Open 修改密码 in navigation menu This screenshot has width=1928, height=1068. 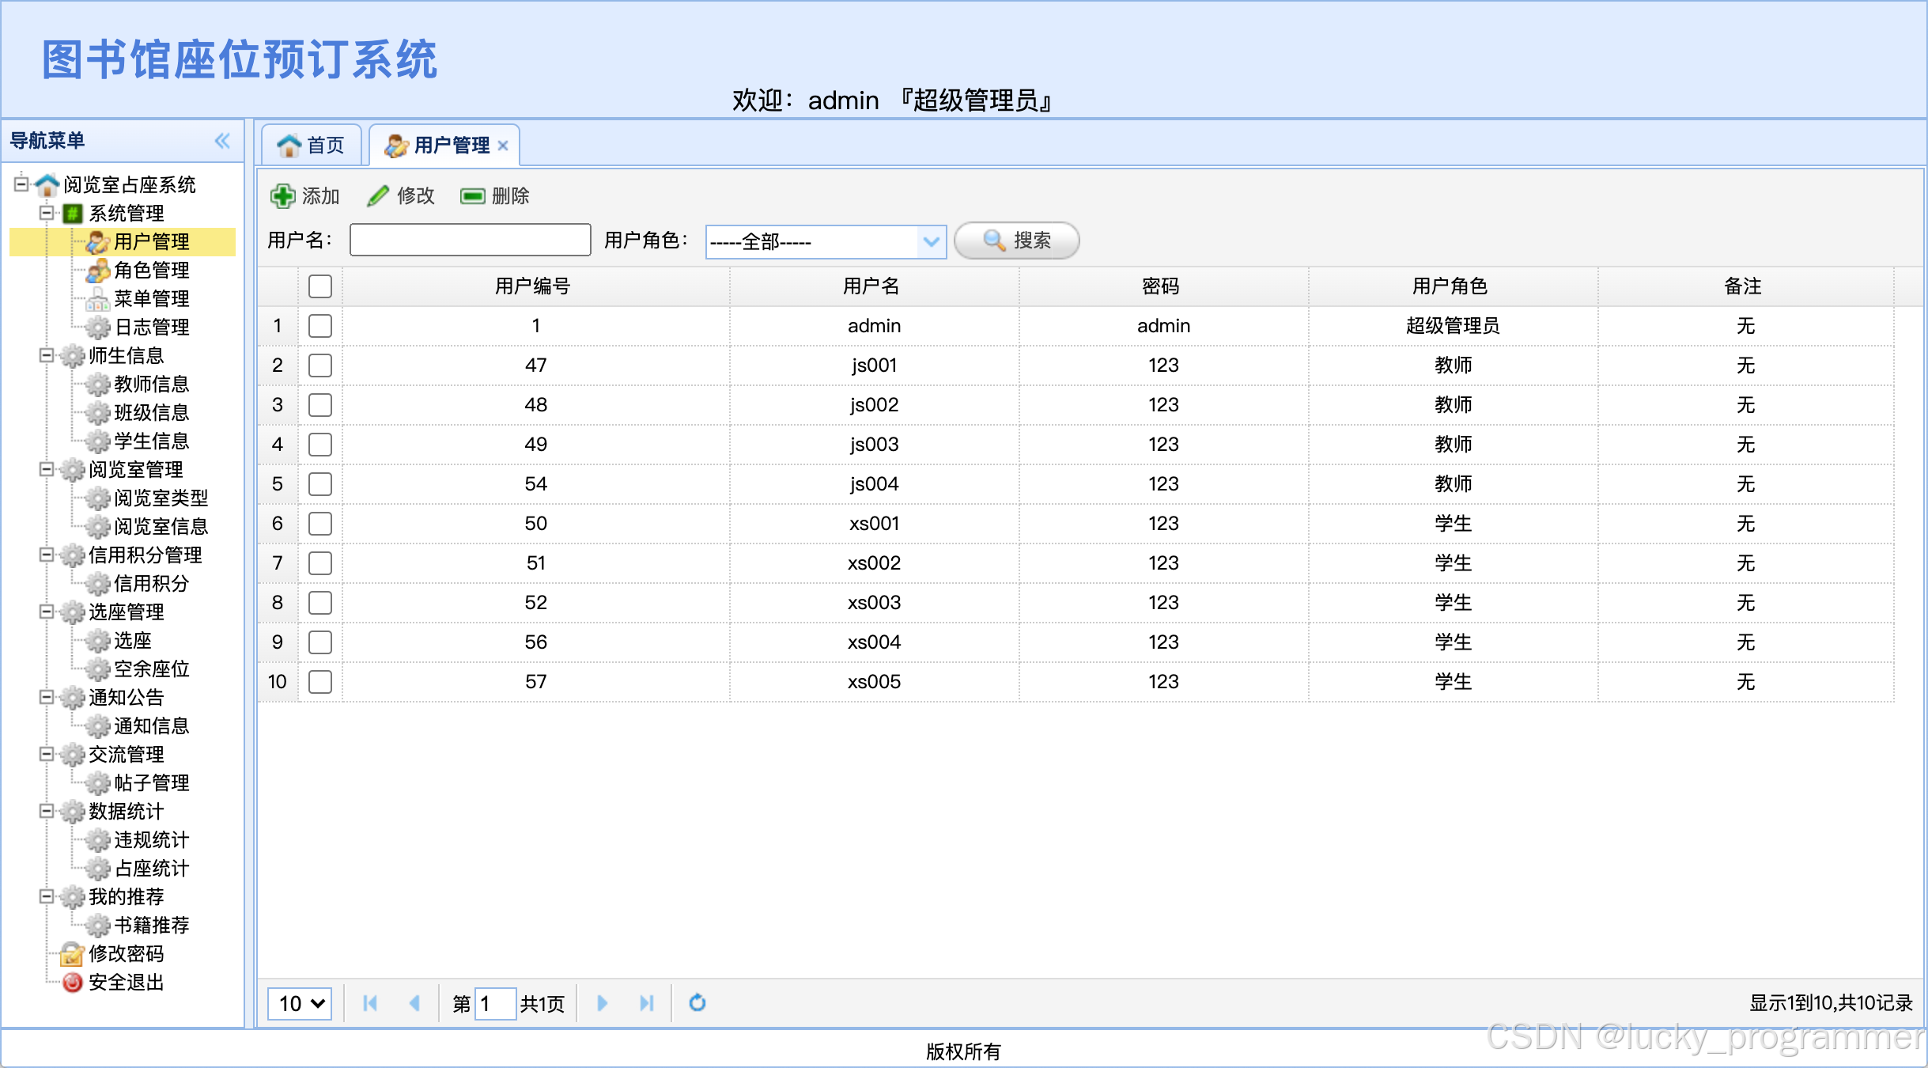point(126,954)
